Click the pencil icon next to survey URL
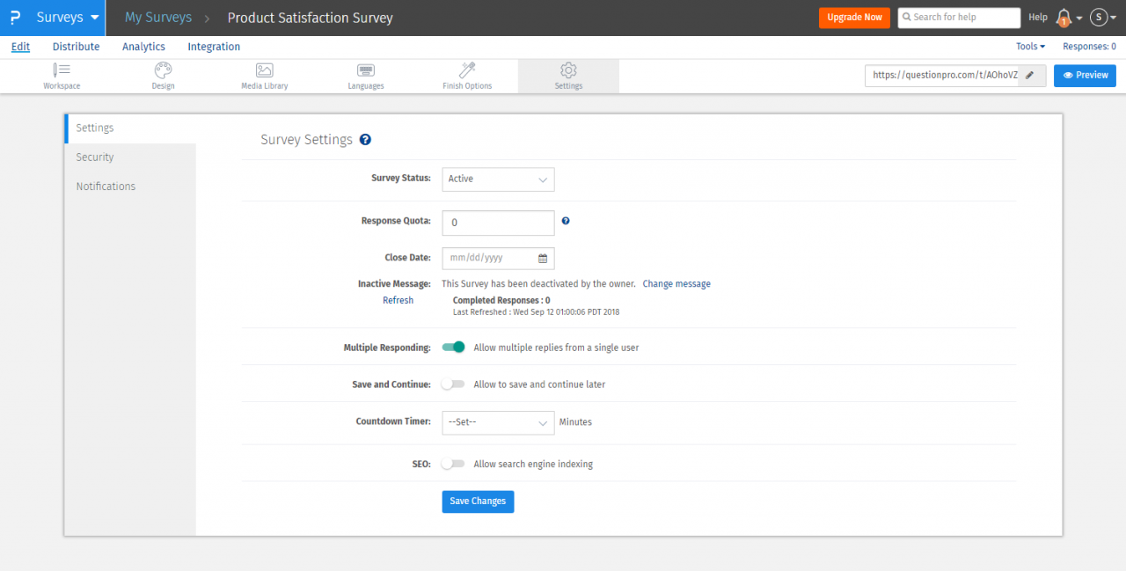The height and width of the screenshot is (571, 1126). (x=1031, y=76)
